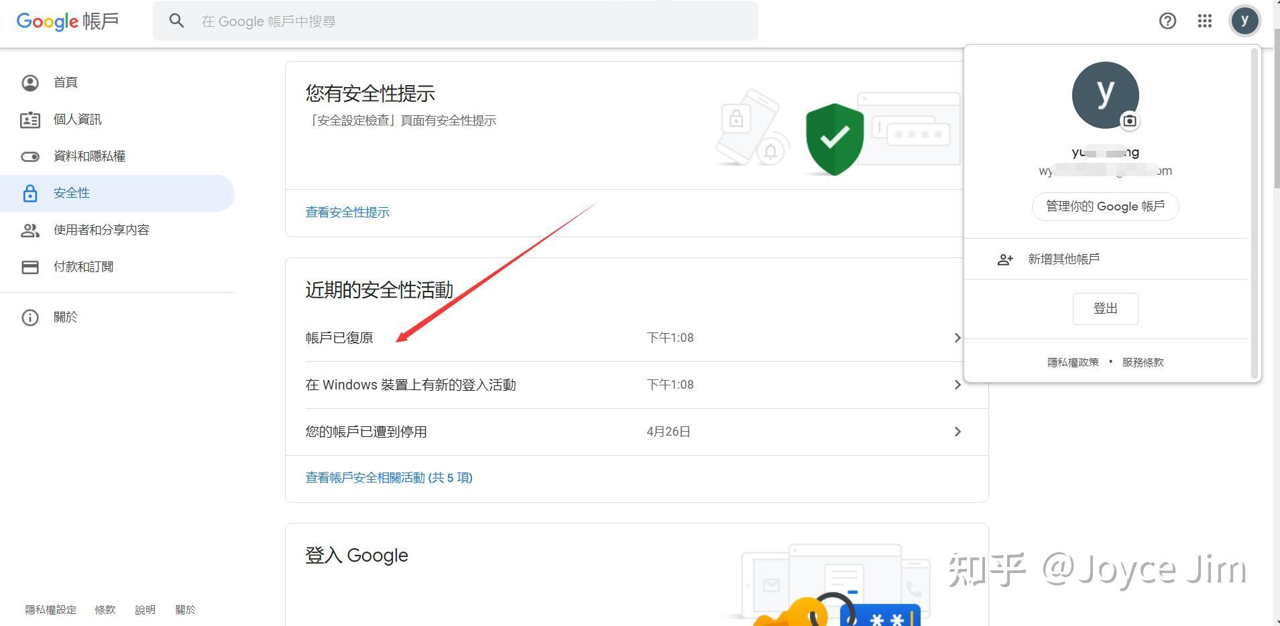Click 查看安全性提示 link

(x=347, y=212)
